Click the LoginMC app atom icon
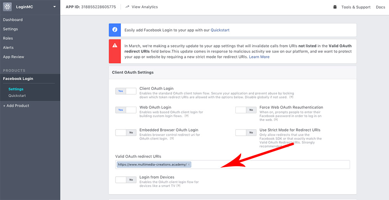 (x=7, y=7)
